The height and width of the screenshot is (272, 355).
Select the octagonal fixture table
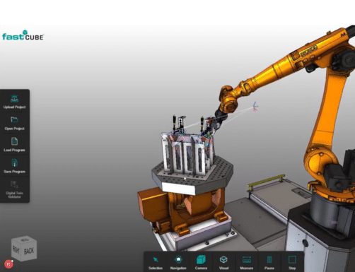192,175
